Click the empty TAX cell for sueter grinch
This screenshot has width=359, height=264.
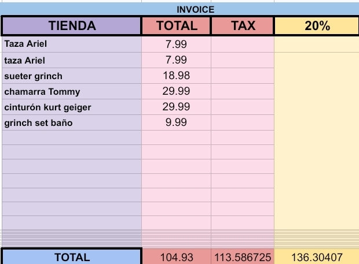(x=243, y=76)
